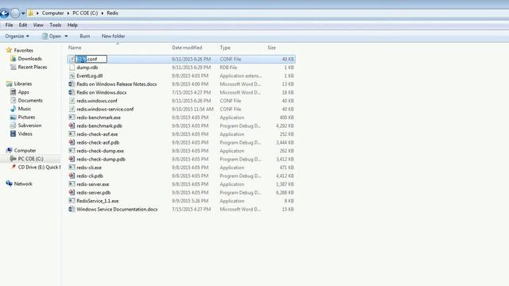Select Computer in the address breadcrumb
Viewport: 509px width, 286px height.
pos(53,13)
